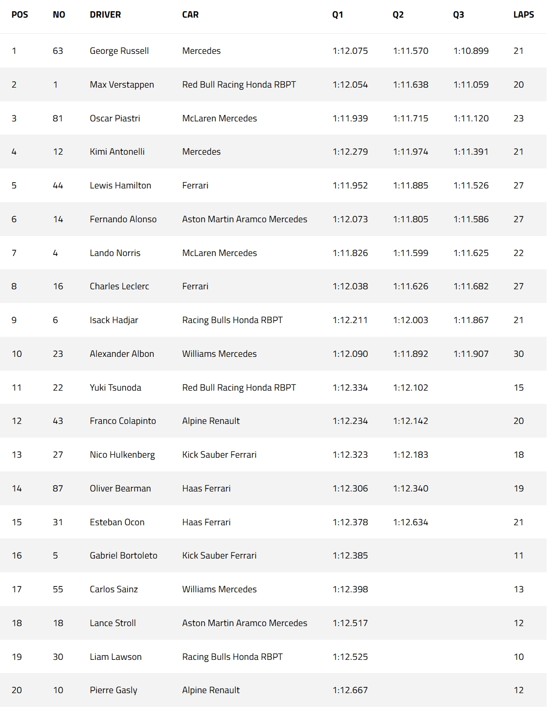The image size is (547, 723).
Task: Open Yuki Tsunoda's driver entry
Action: coord(115,388)
